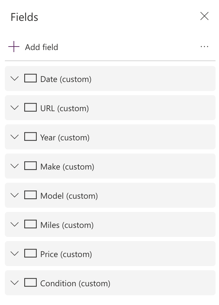The image size is (219, 305).
Task: Close the Fields panel
Action: [x=204, y=16]
